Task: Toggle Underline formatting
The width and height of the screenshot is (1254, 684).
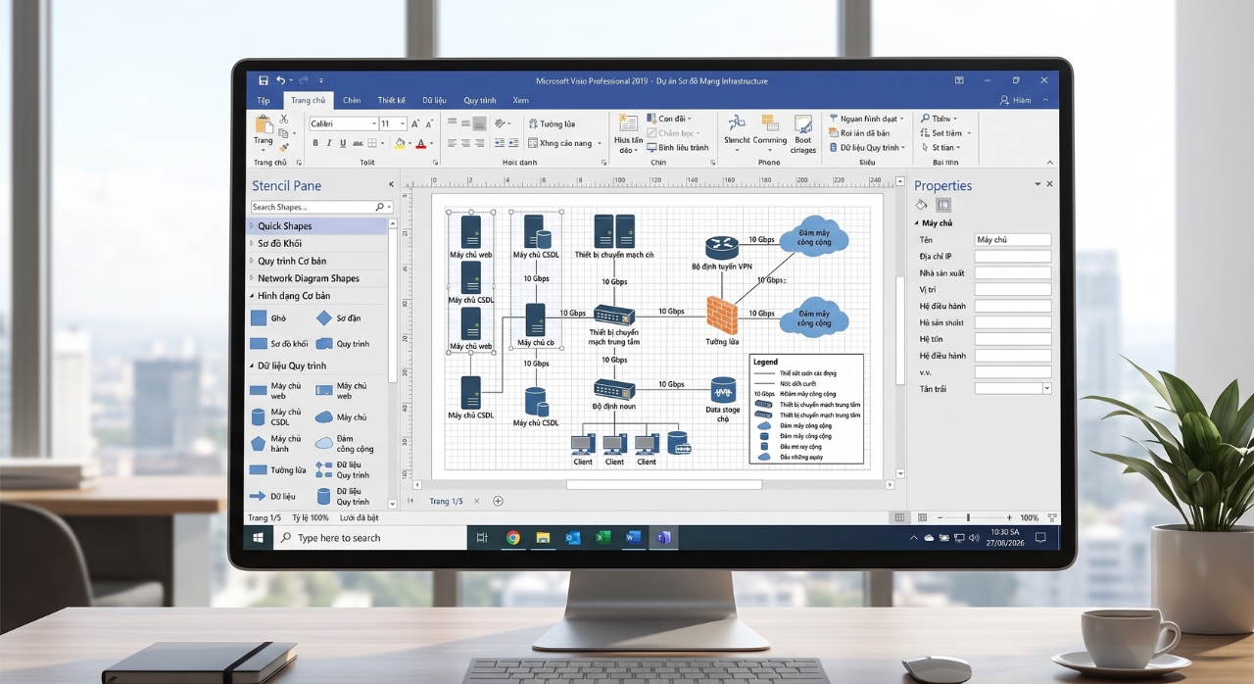Action: point(342,143)
